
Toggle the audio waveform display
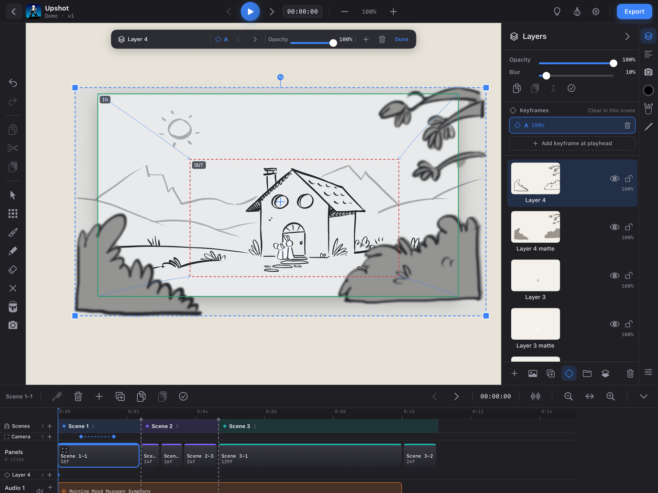[x=536, y=397]
